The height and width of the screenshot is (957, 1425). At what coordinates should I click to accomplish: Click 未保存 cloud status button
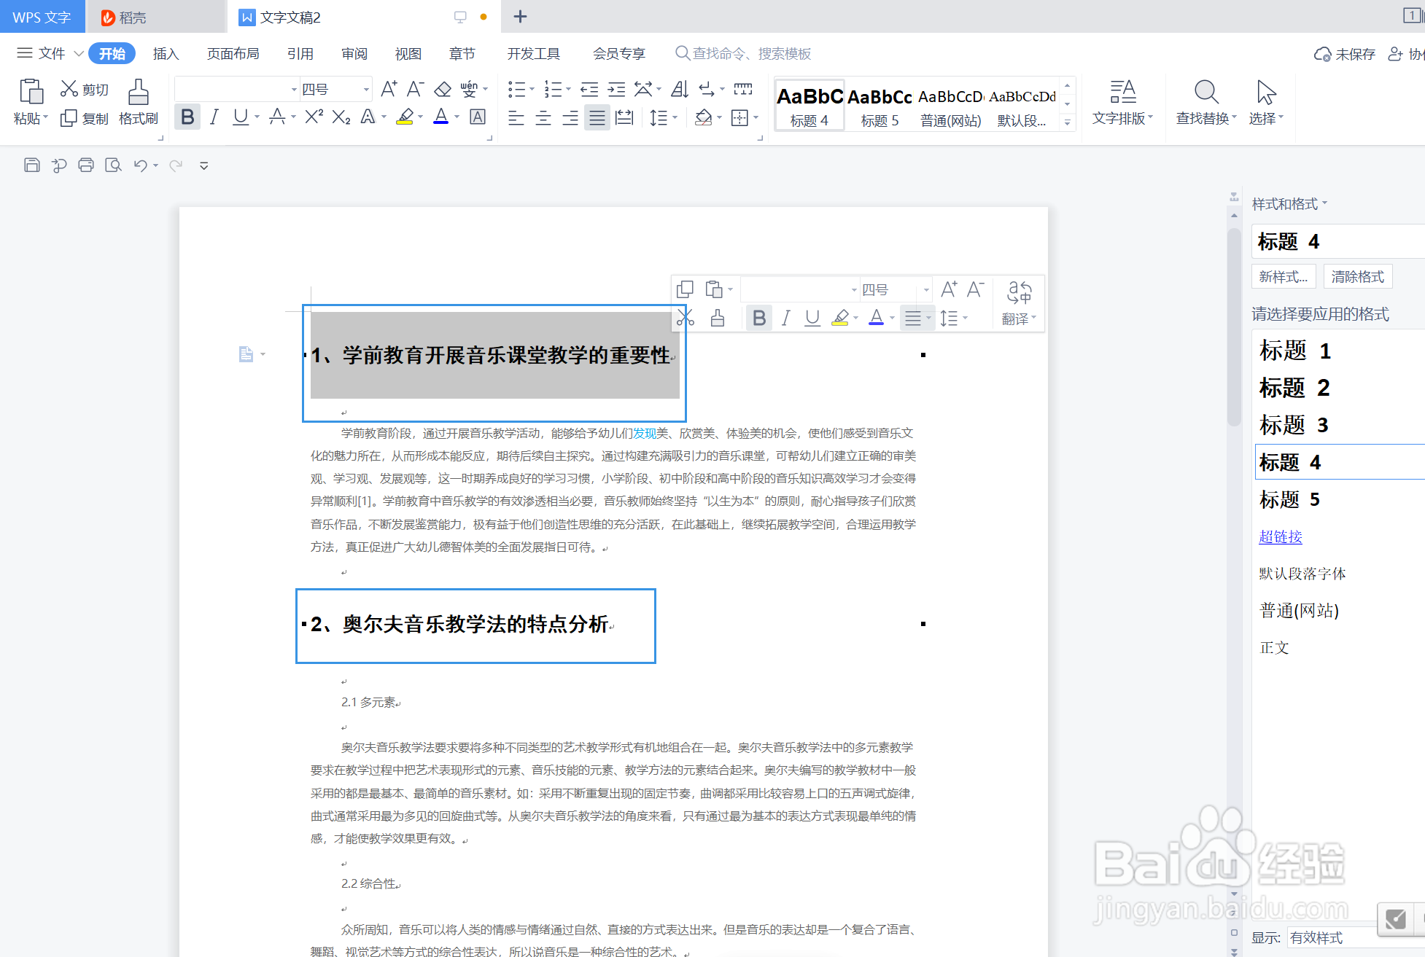[1345, 54]
